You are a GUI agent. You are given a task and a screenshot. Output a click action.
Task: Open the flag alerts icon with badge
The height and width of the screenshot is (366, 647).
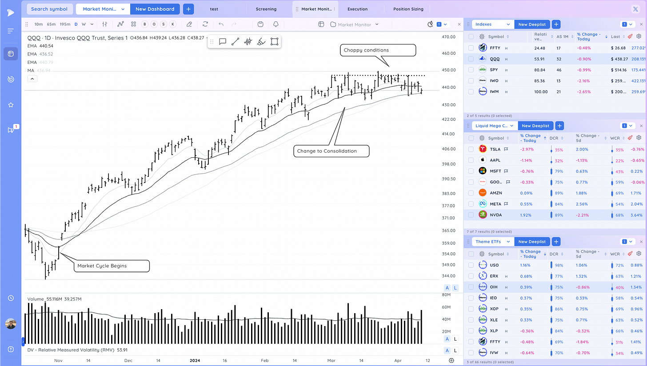point(11,130)
